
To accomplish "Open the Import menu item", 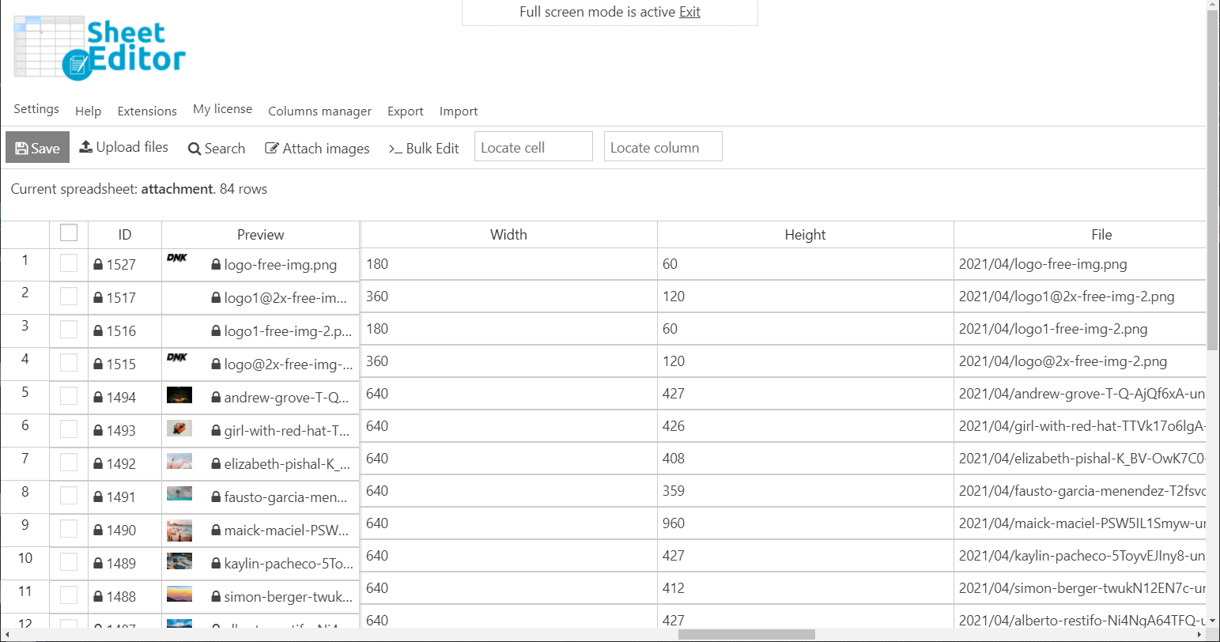I will [459, 111].
